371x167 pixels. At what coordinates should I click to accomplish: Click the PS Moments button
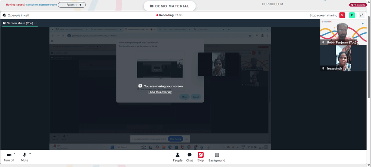tap(358, 5)
